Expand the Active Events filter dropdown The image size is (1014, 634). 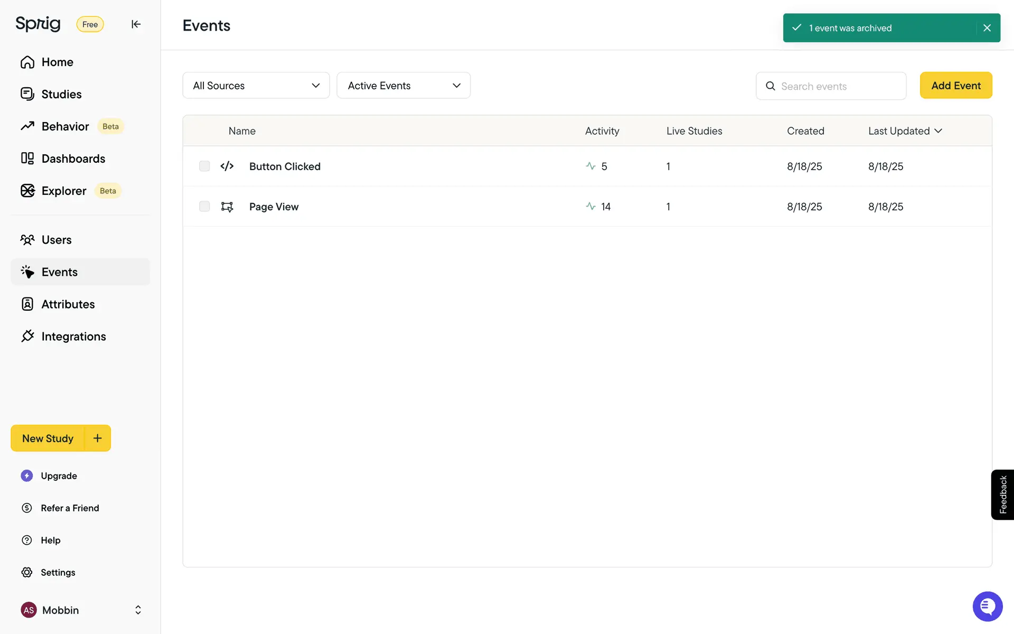403,86
